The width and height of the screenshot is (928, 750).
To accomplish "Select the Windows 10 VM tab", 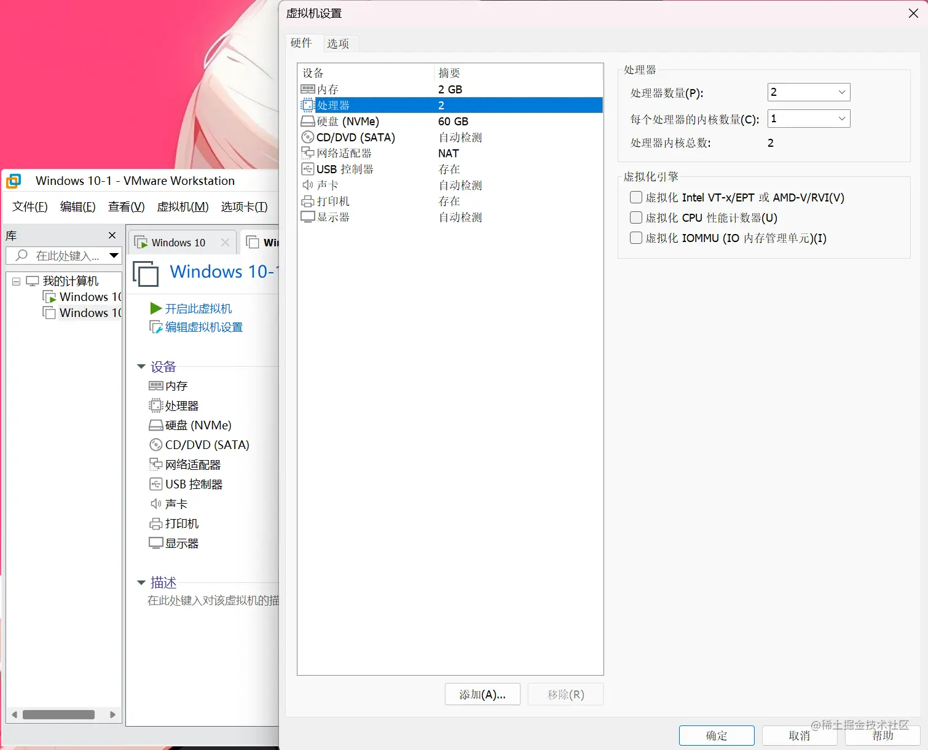I will (178, 243).
